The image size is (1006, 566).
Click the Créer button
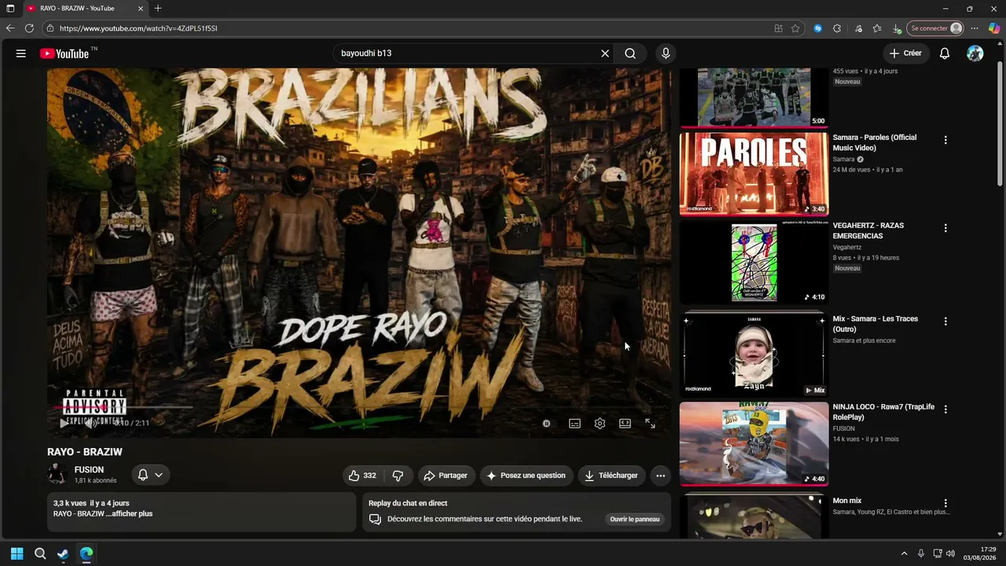(905, 53)
